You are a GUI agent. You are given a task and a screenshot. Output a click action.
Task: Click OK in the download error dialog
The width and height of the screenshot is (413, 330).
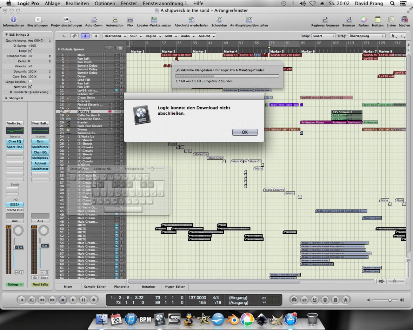[x=245, y=132]
